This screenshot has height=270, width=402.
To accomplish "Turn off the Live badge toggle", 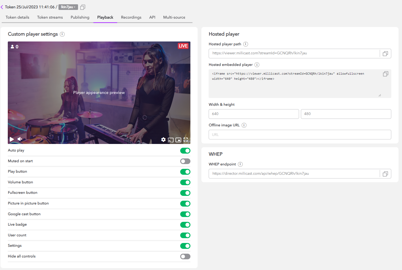I will click(x=185, y=225).
